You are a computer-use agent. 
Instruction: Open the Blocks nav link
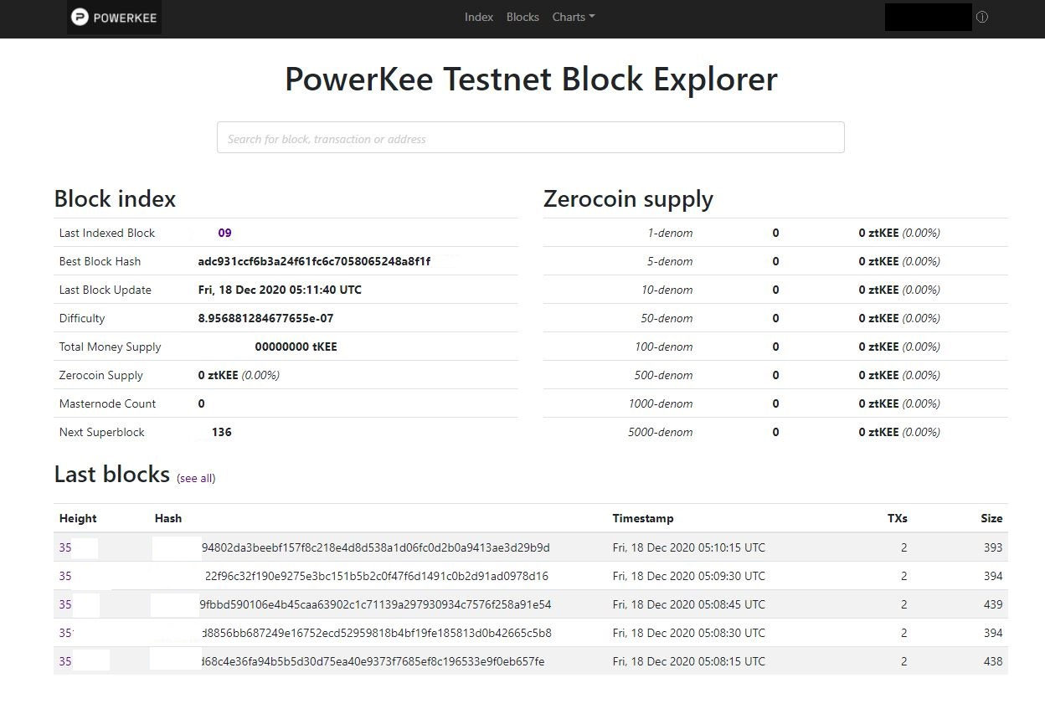pyautogui.click(x=522, y=17)
